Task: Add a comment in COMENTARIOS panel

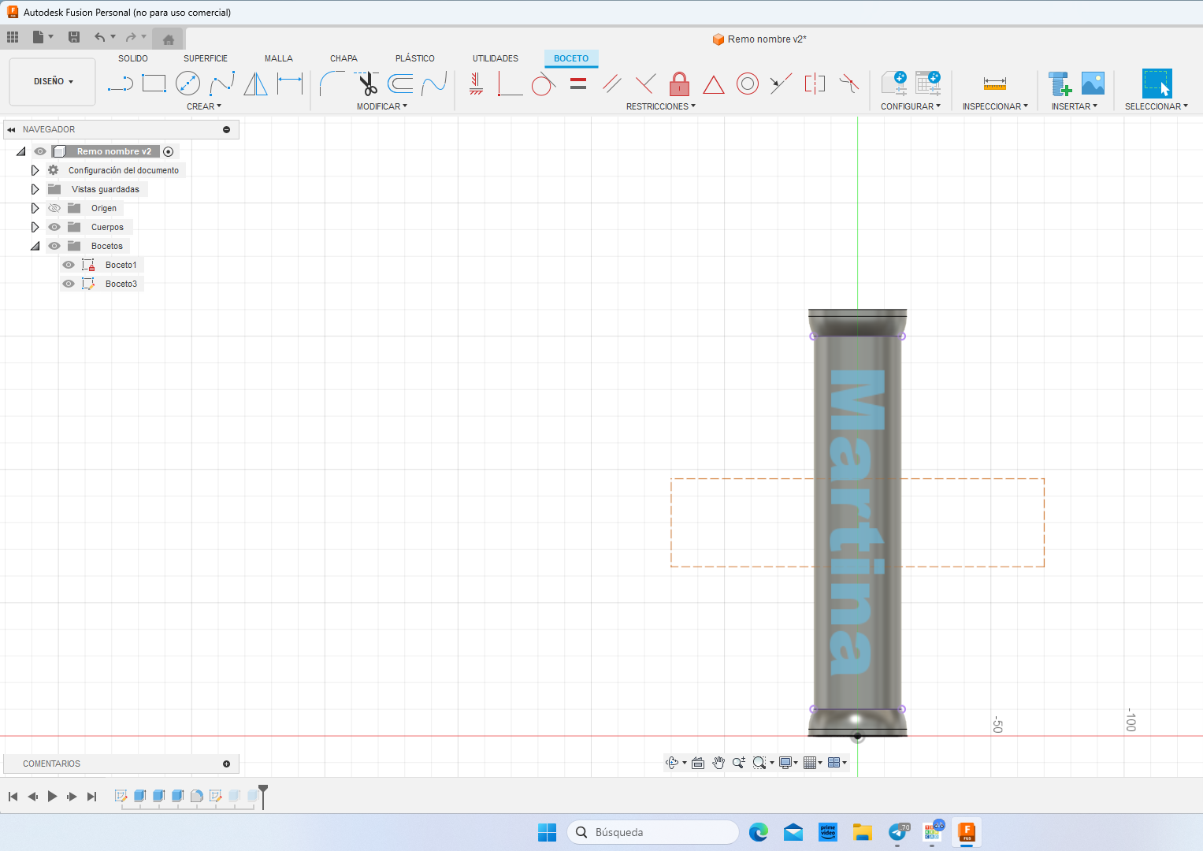Action: tap(226, 764)
